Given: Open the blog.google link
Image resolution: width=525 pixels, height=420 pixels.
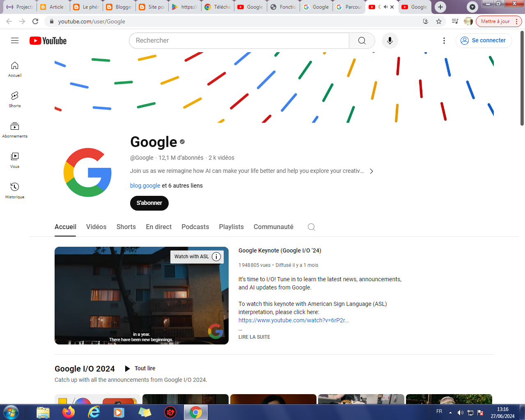Looking at the screenshot, I should (145, 186).
